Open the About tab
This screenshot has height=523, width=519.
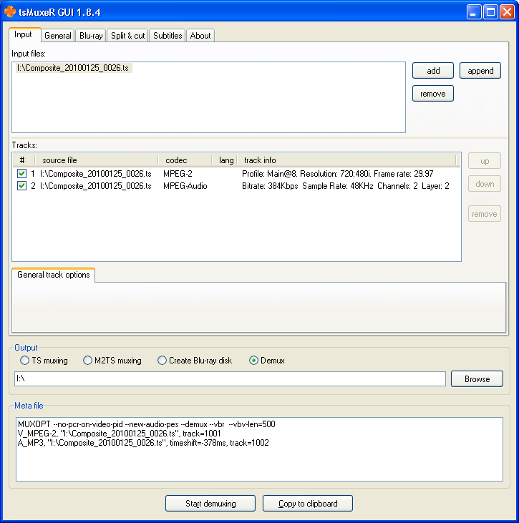point(200,36)
